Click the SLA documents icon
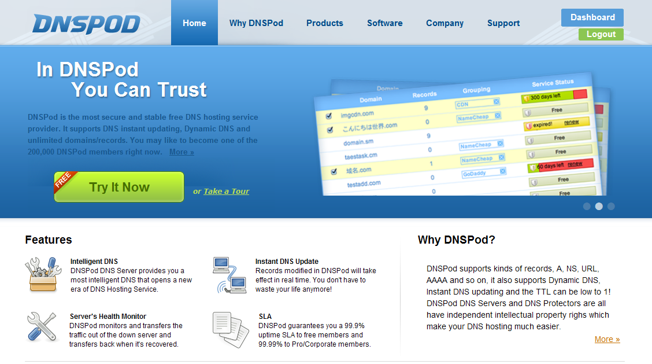Image resolution: width=652 pixels, height=364 pixels. (231, 329)
